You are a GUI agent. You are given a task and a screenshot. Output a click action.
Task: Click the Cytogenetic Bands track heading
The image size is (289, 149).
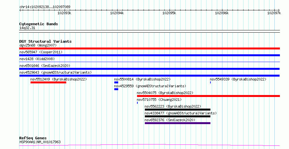tap(39, 24)
